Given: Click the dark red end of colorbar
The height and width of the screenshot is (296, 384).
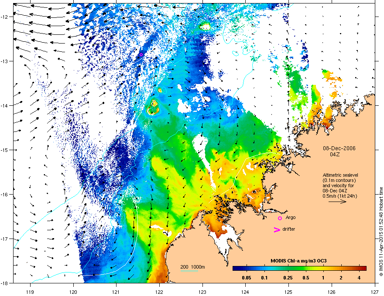Looking at the screenshot, I should [363, 269].
